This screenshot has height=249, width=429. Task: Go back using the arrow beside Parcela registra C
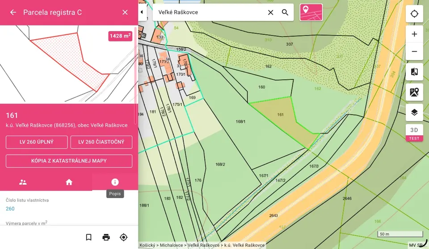click(13, 12)
